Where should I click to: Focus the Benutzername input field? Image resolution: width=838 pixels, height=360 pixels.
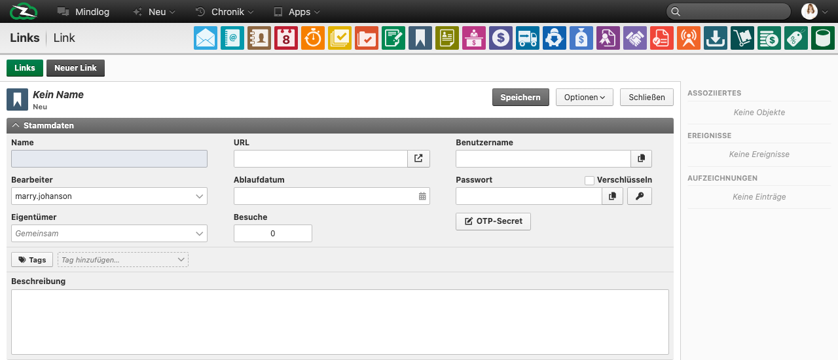coord(543,158)
